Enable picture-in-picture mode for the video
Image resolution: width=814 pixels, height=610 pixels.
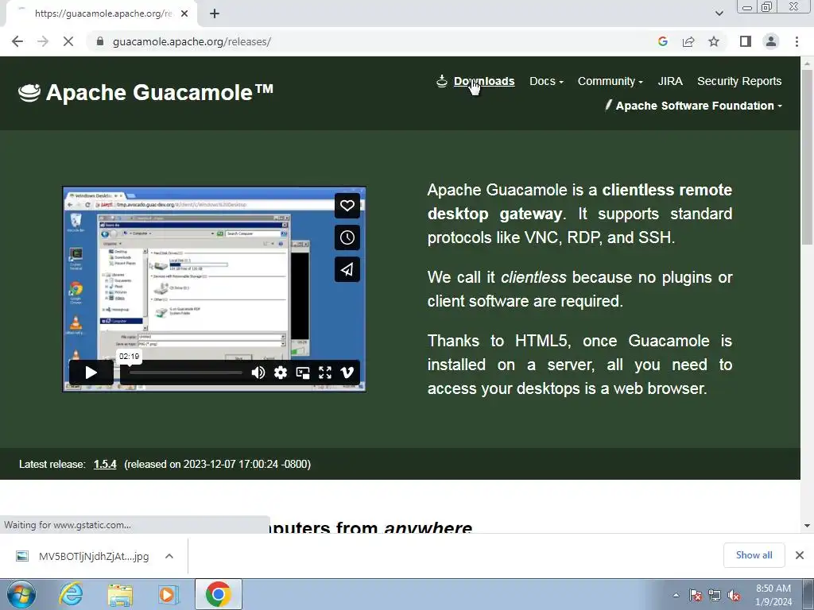coord(303,373)
